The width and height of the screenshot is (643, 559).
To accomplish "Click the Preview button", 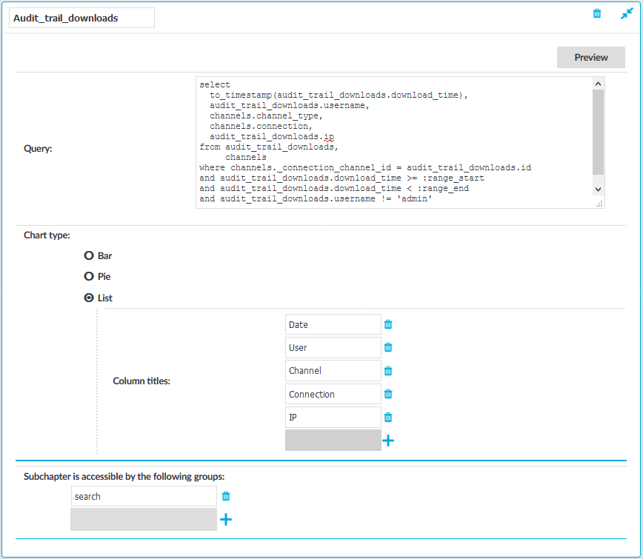I will pyautogui.click(x=590, y=57).
